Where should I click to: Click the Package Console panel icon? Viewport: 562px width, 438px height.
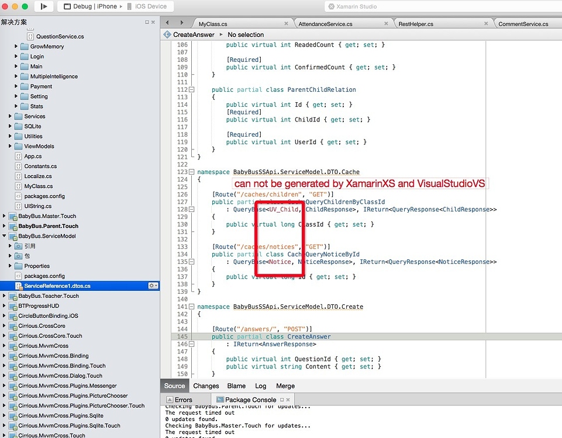click(x=219, y=399)
